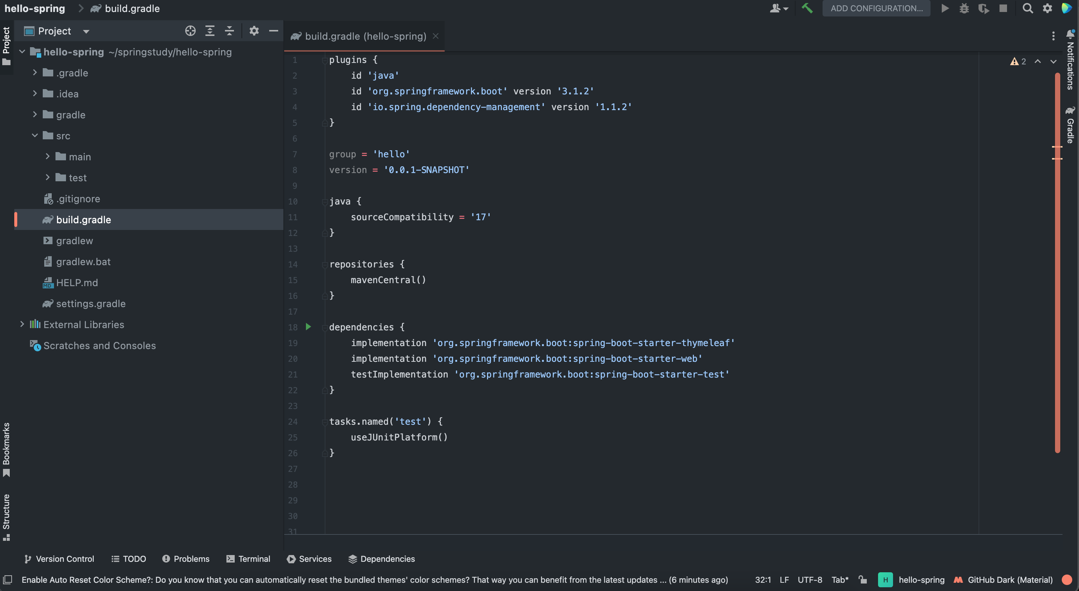Expand the gradle folder
1079x591 pixels.
point(35,115)
